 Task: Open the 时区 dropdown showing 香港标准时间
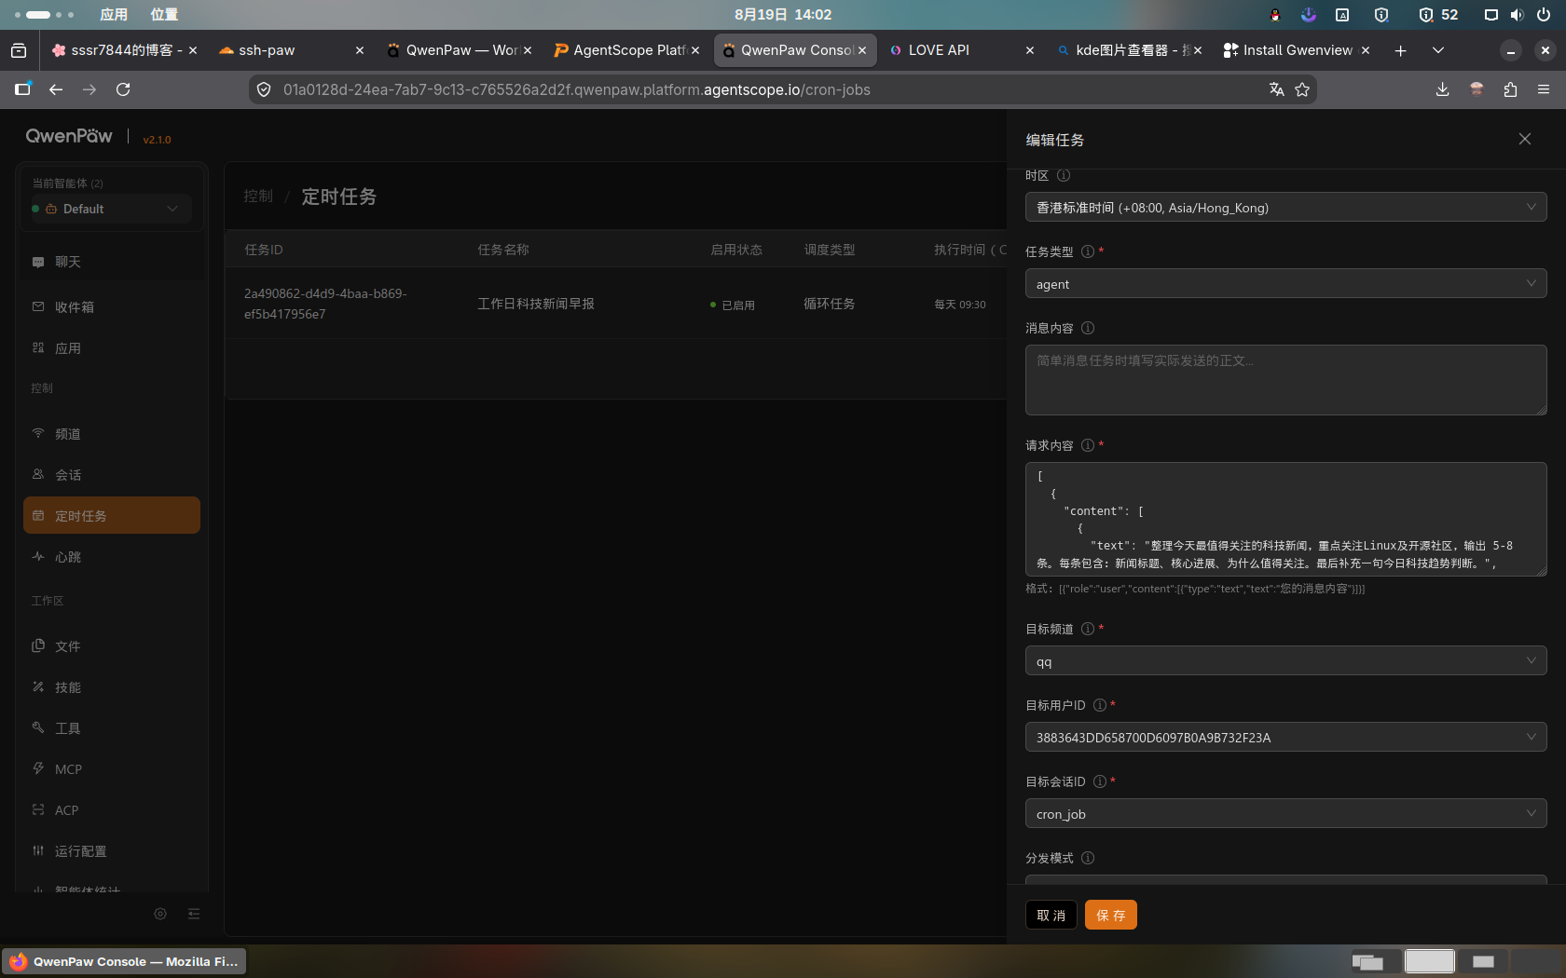point(1286,207)
